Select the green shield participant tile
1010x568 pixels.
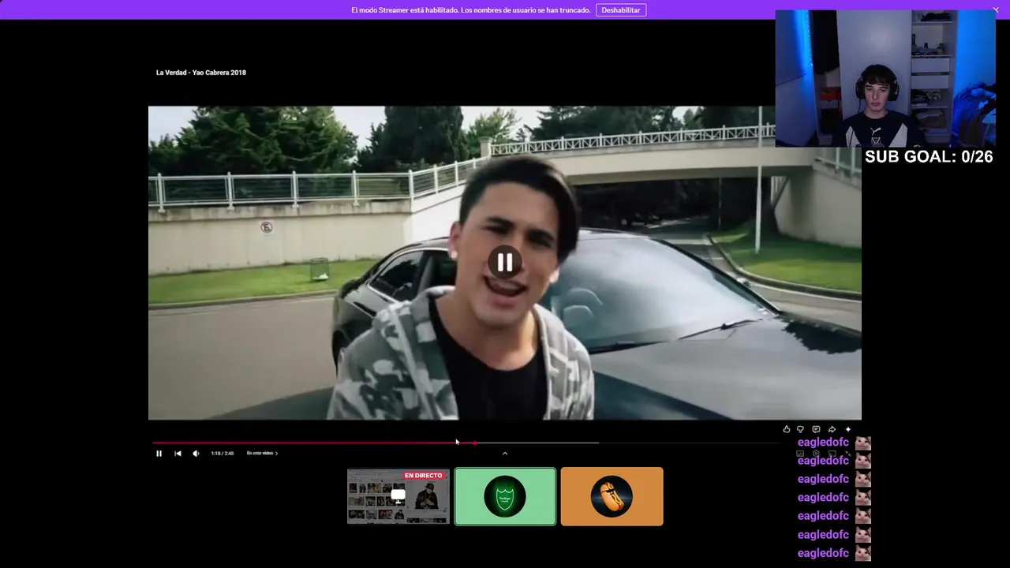[505, 496]
